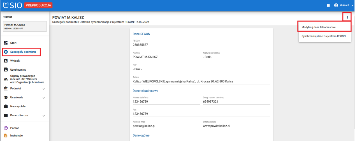The width and height of the screenshot is (355, 141).
Task: Click the Instrukcje document icon
Action: pyautogui.click(x=6, y=135)
